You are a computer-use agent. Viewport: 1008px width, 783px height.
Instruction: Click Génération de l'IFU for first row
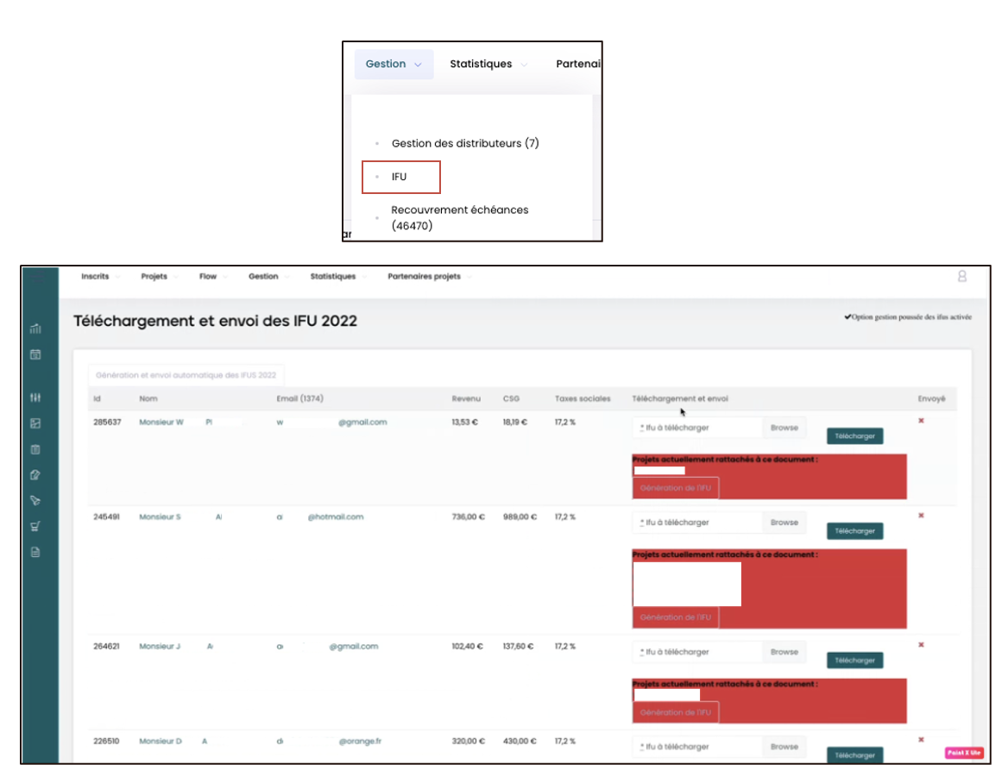(x=675, y=488)
